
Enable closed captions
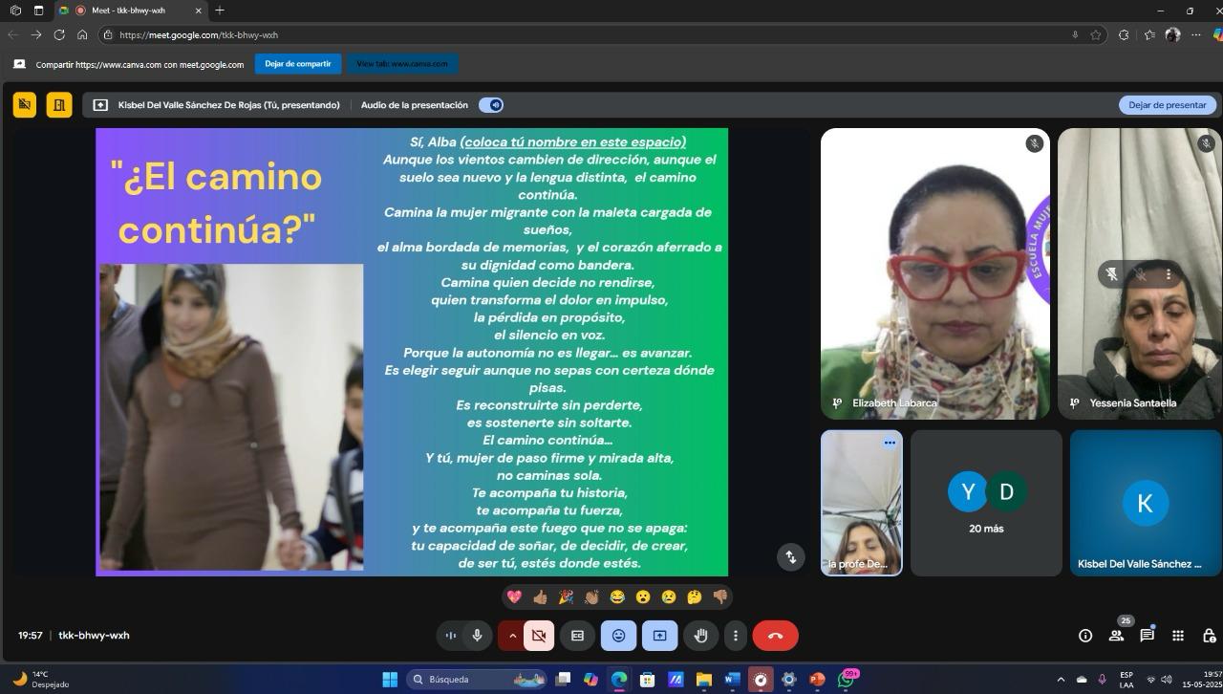pyautogui.click(x=577, y=636)
